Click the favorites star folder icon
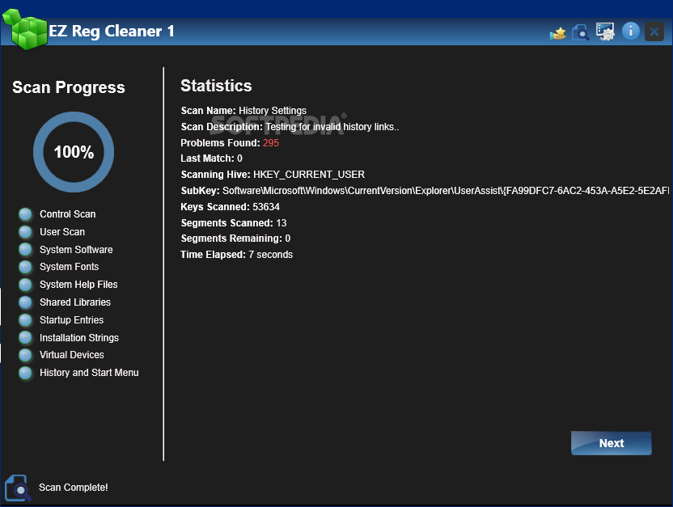The width and height of the screenshot is (673, 507). tap(557, 32)
